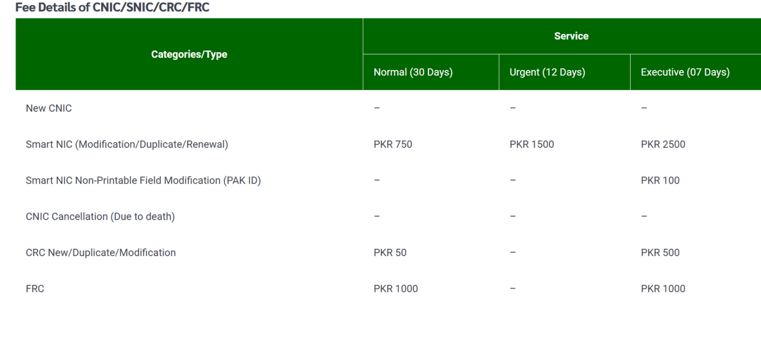The height and width of the screenshot is (338, 761).
Task: Click the Smart NIC (Modification/Duplicate/Renewal) row label
Action: click(127, 144)
